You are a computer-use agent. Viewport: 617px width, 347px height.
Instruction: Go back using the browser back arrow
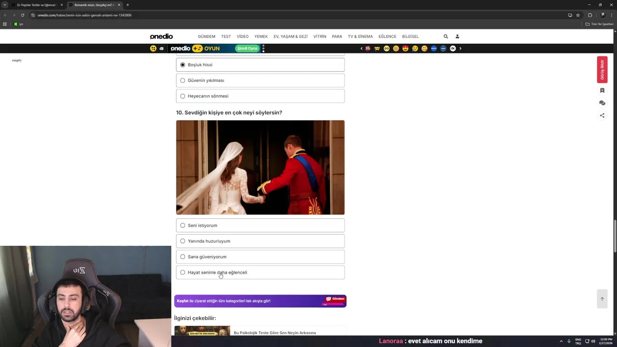5,15
